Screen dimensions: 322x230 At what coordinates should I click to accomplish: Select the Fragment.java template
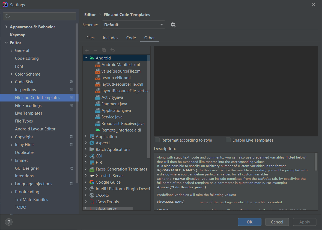click(114, 104)
